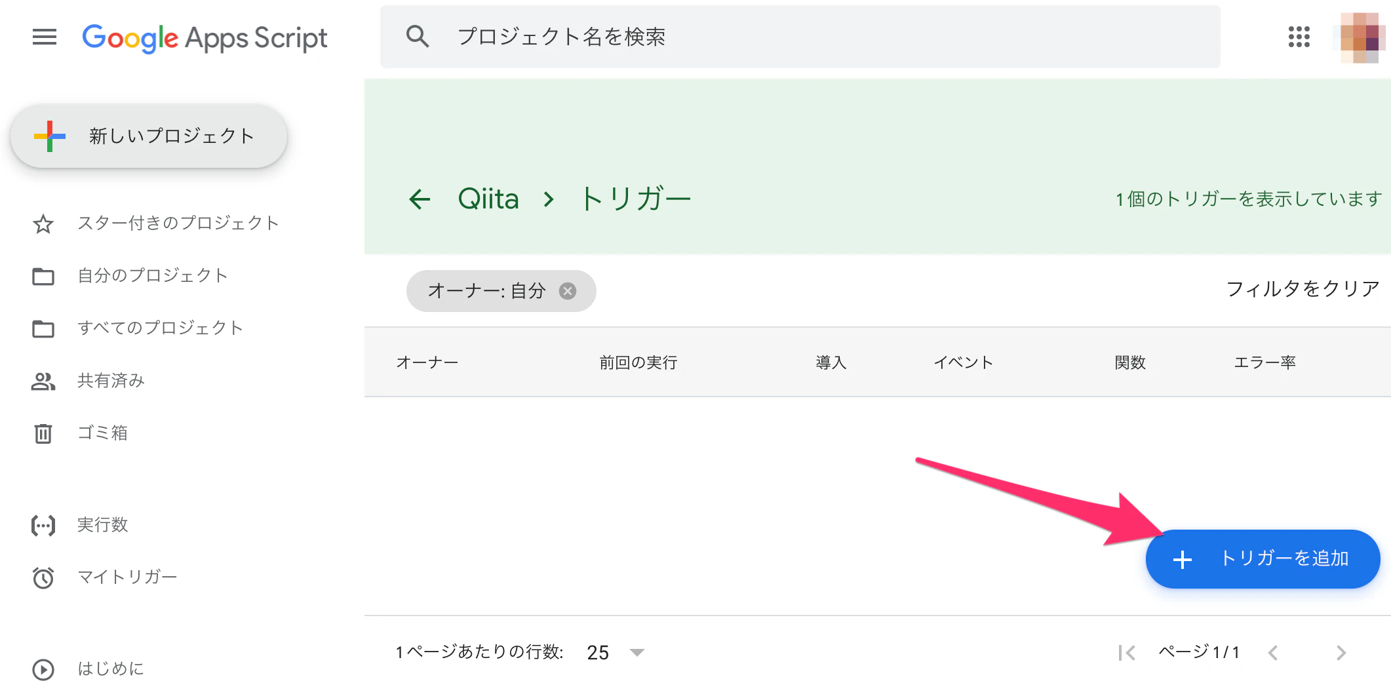Click the トリガーを追加 button
This screenshot has width=1391, height=683.
(1263, 558)
